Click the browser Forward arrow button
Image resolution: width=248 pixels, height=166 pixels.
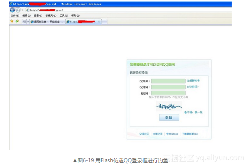point(18,10)
